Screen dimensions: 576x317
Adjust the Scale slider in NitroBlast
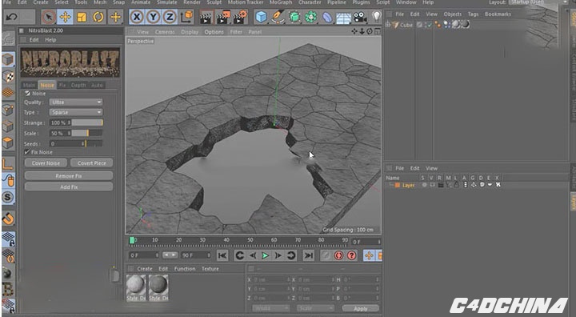click(x=87, y=133)
